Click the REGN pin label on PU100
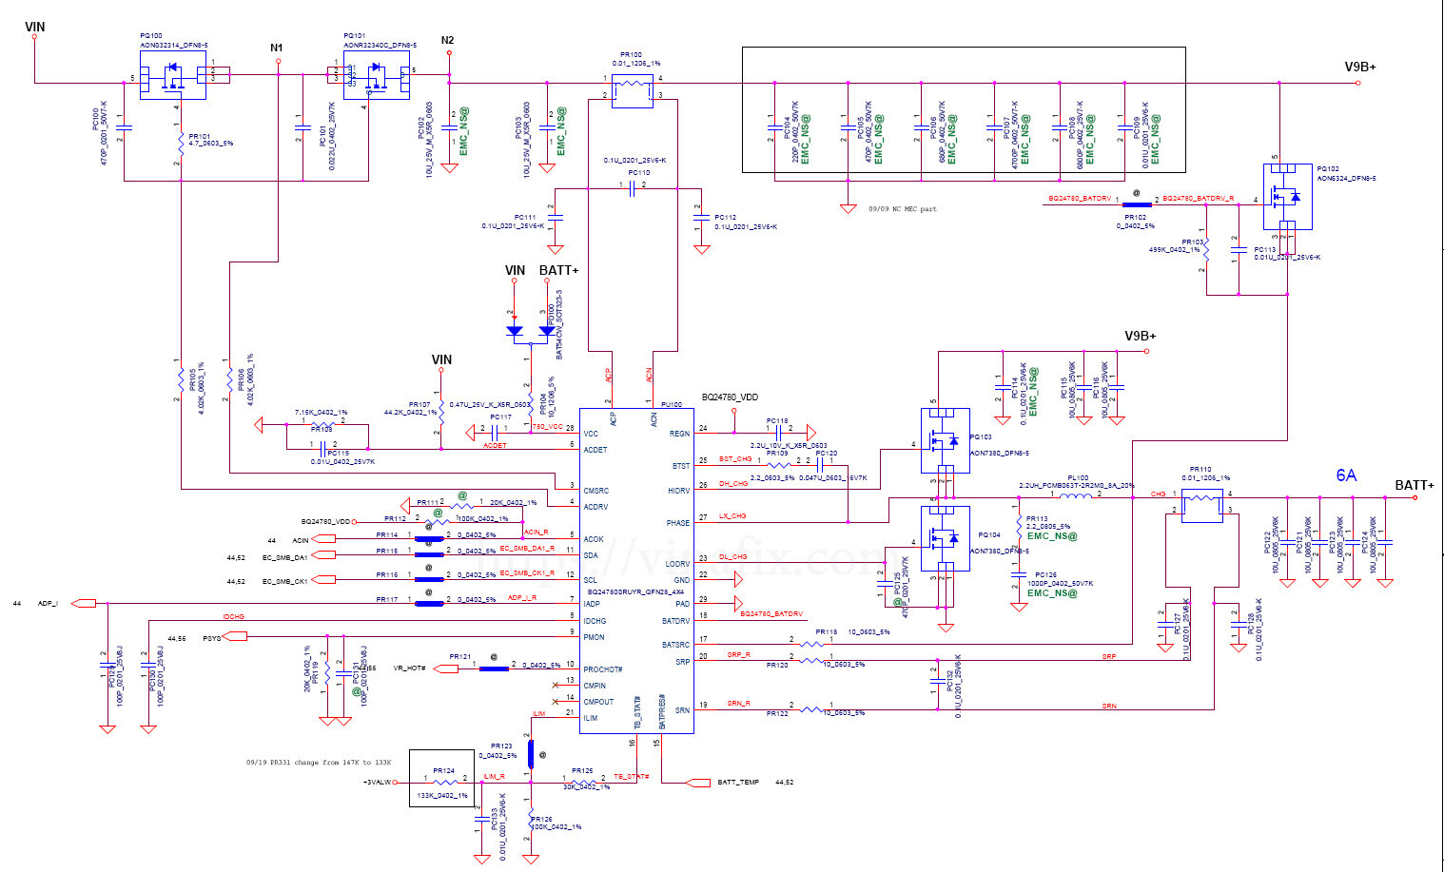The image size is (1444, 872). point(679,434)
